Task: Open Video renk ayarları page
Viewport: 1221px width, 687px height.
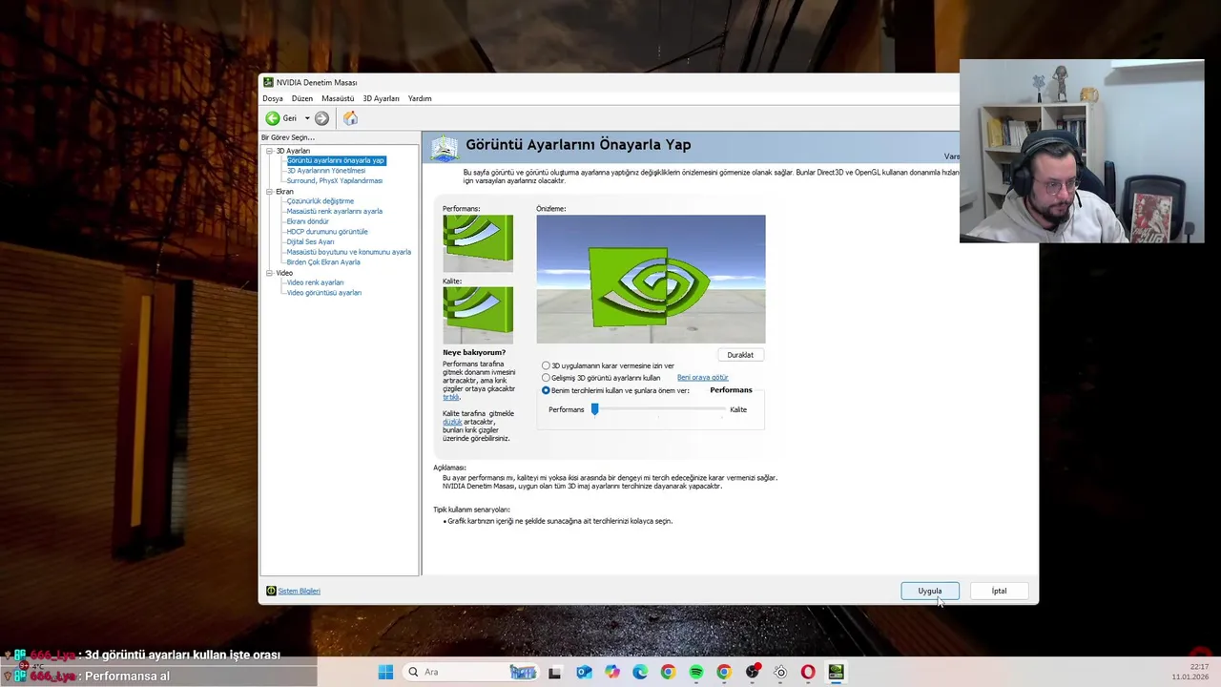Action: tap(316, 282)
